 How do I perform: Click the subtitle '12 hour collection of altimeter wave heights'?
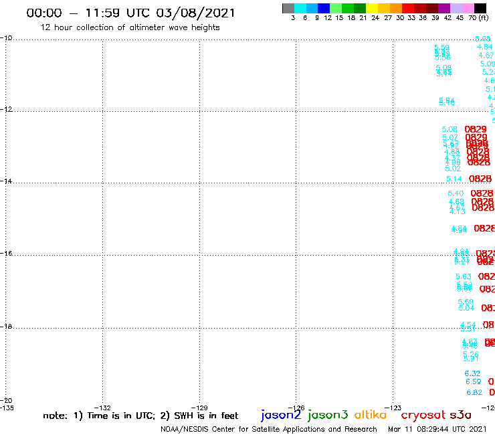130,27
